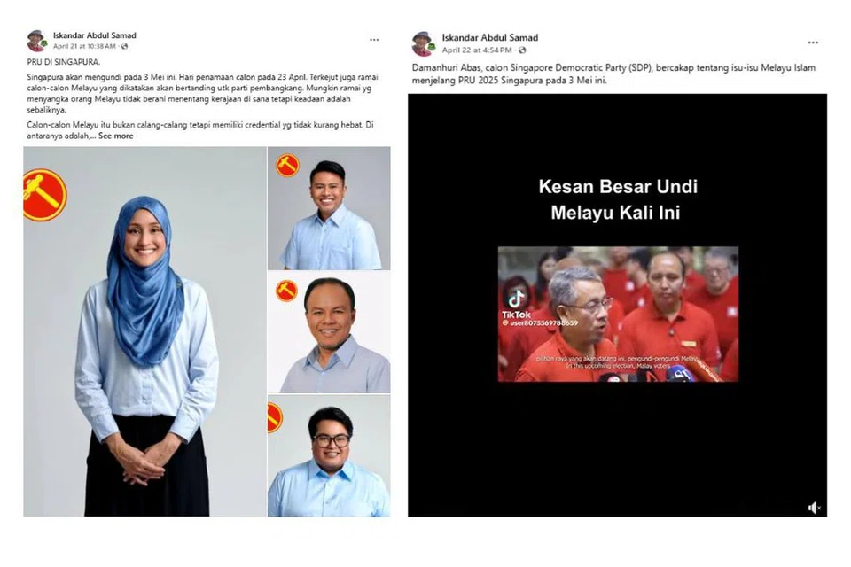Viewport: 851px width, 567px height.
Task: Click the left post's profile avatar
Action: tap(37, 41)
